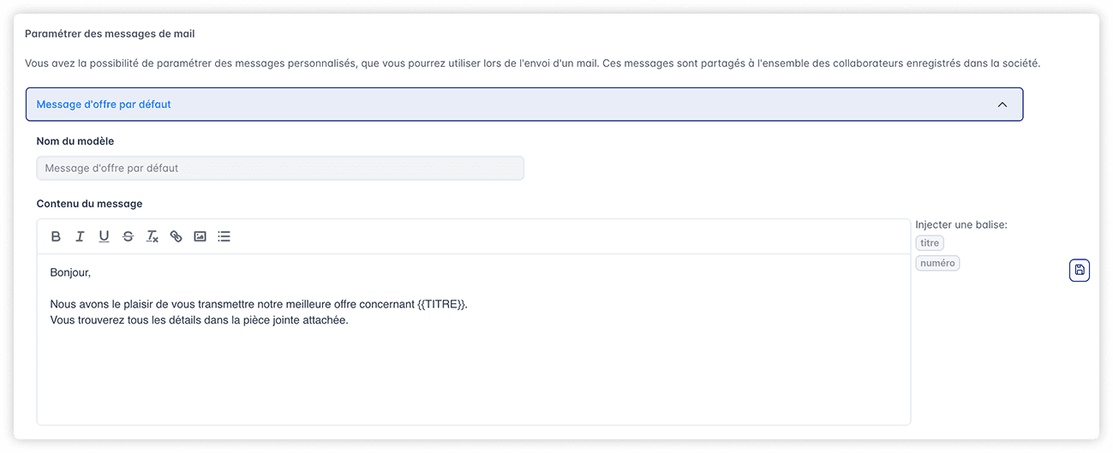The height and width of the screenshot is (453, 1113).
Task: Click the {{TITRE}} placeholder in the message
Action: point(441,304)
